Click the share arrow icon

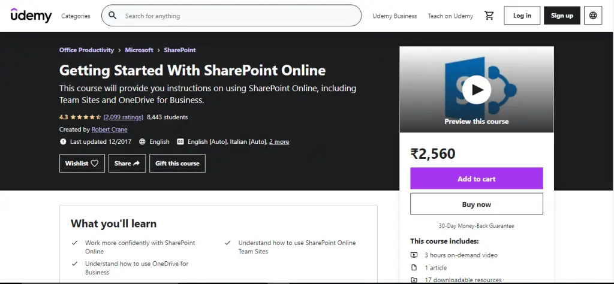(136, 164)
